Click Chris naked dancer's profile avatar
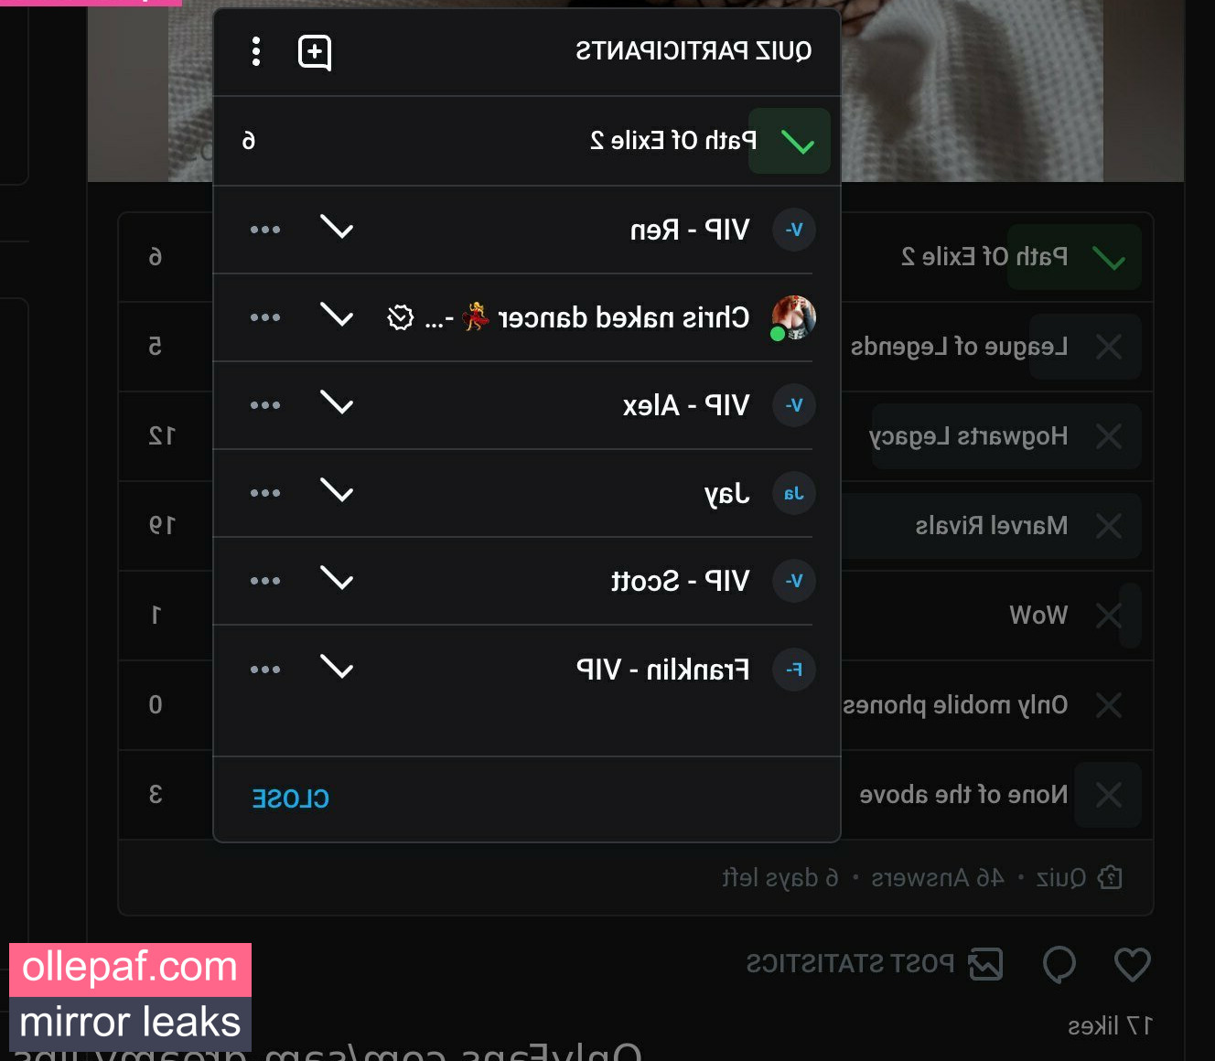This screenshot has width=1215, height=1061. 793,317
